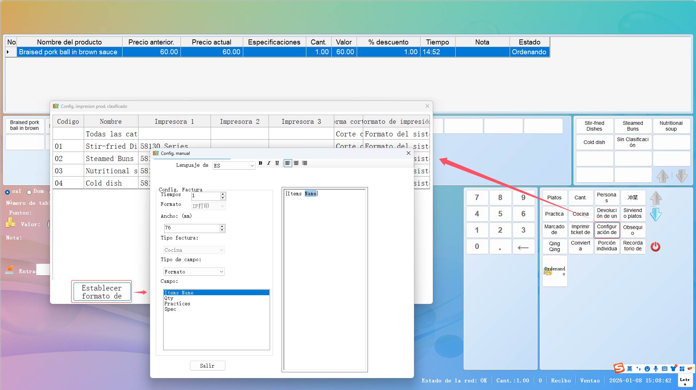Viewport: 696px width, 390px height.
Task: Click the microphone icon in the IME toolbar
Action: pos(656,369)
